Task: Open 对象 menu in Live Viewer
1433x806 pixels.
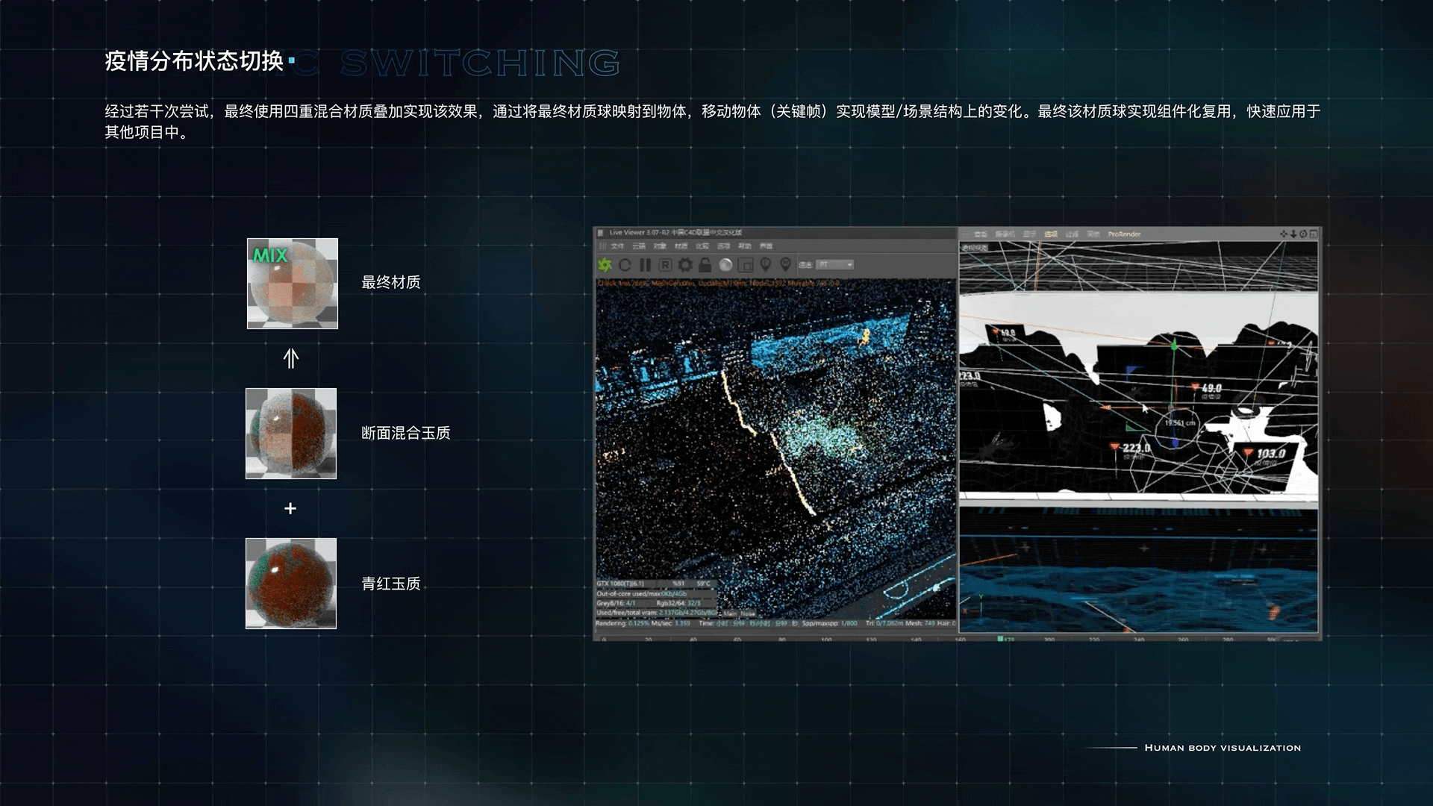Action: tap(660, 246)
